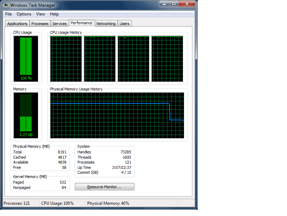Switch to the Applications tab
Screen dimensions: 287x216
pos(17,24)
